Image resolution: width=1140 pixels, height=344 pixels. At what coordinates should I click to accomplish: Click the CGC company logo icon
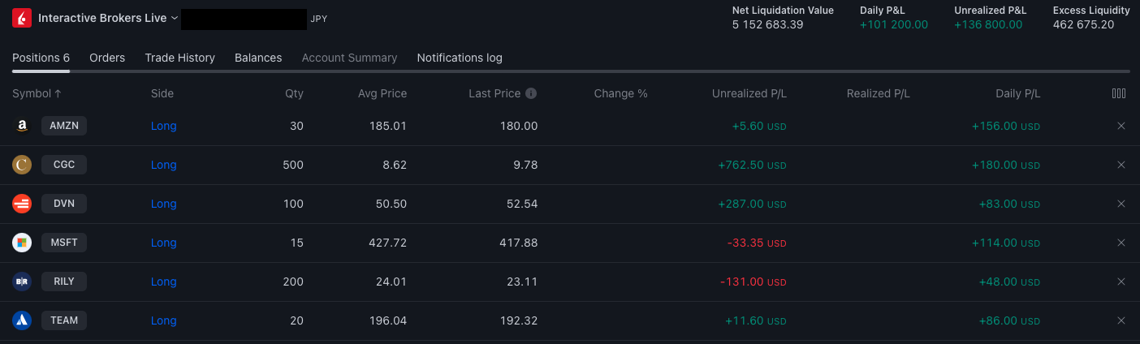pyautogui.click(x=22, y=165)
